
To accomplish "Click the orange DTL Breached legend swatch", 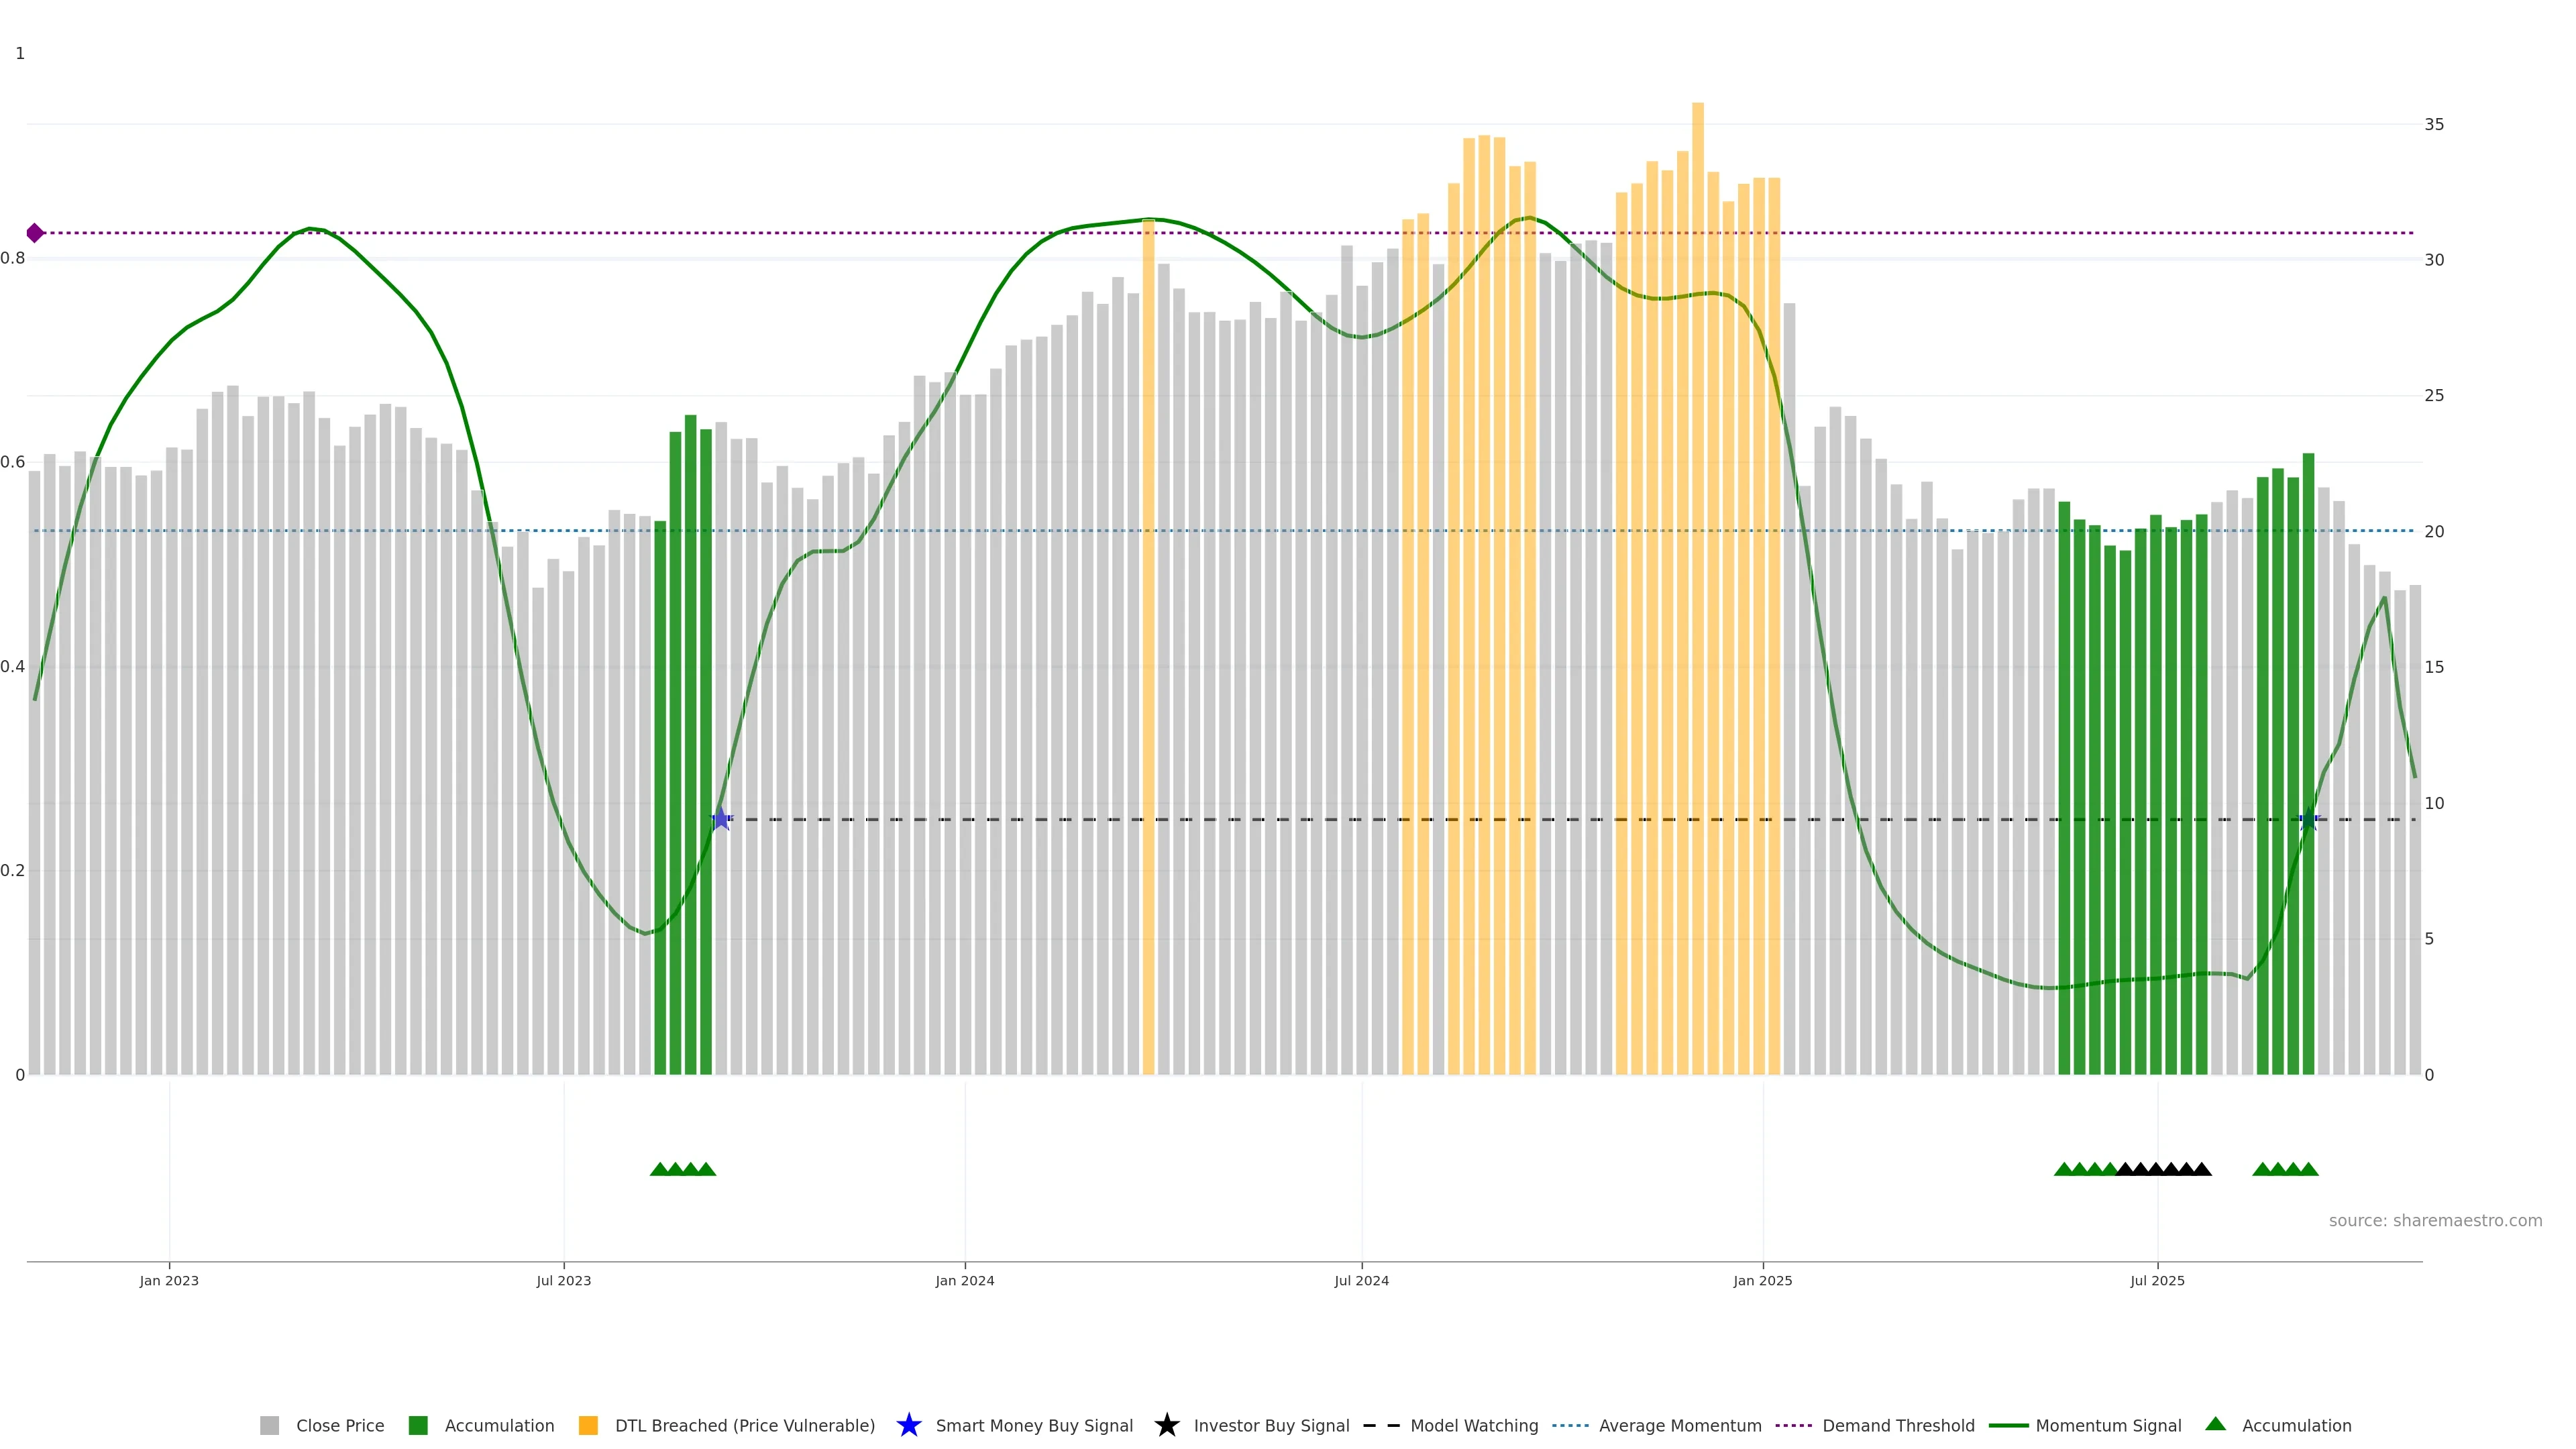I will (x=588, y=1425).
